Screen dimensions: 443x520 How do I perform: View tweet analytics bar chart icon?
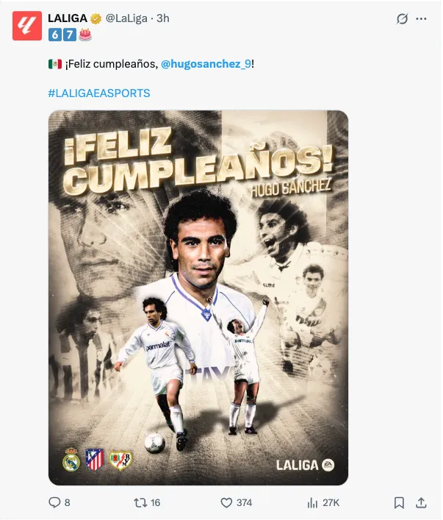coord(312,503)
